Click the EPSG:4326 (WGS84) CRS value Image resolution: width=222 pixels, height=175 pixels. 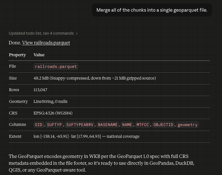point(53,113)
